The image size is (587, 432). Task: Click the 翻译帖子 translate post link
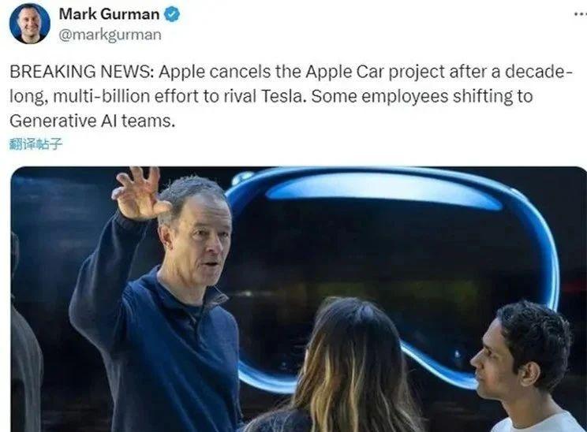click(36, 144)
